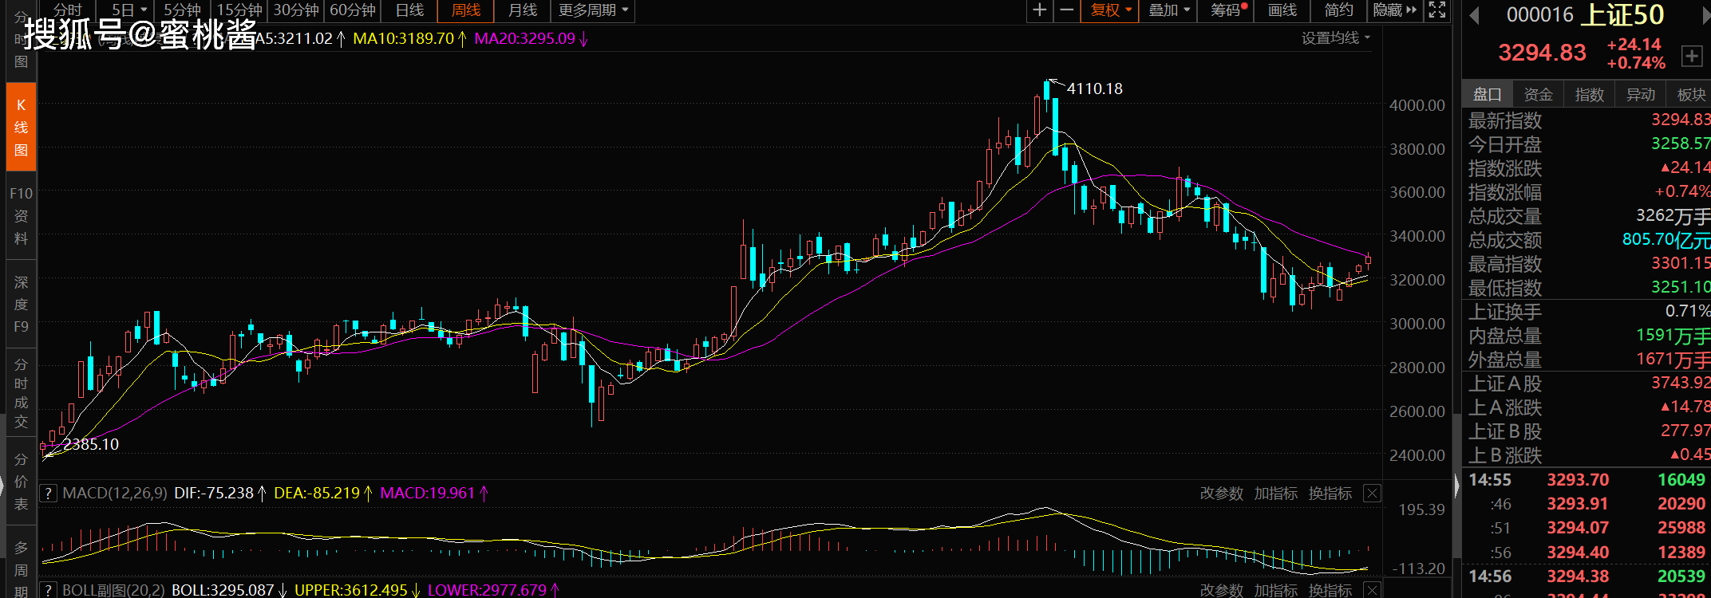Open 分时成交 in left sidebar

click(22, 392)
